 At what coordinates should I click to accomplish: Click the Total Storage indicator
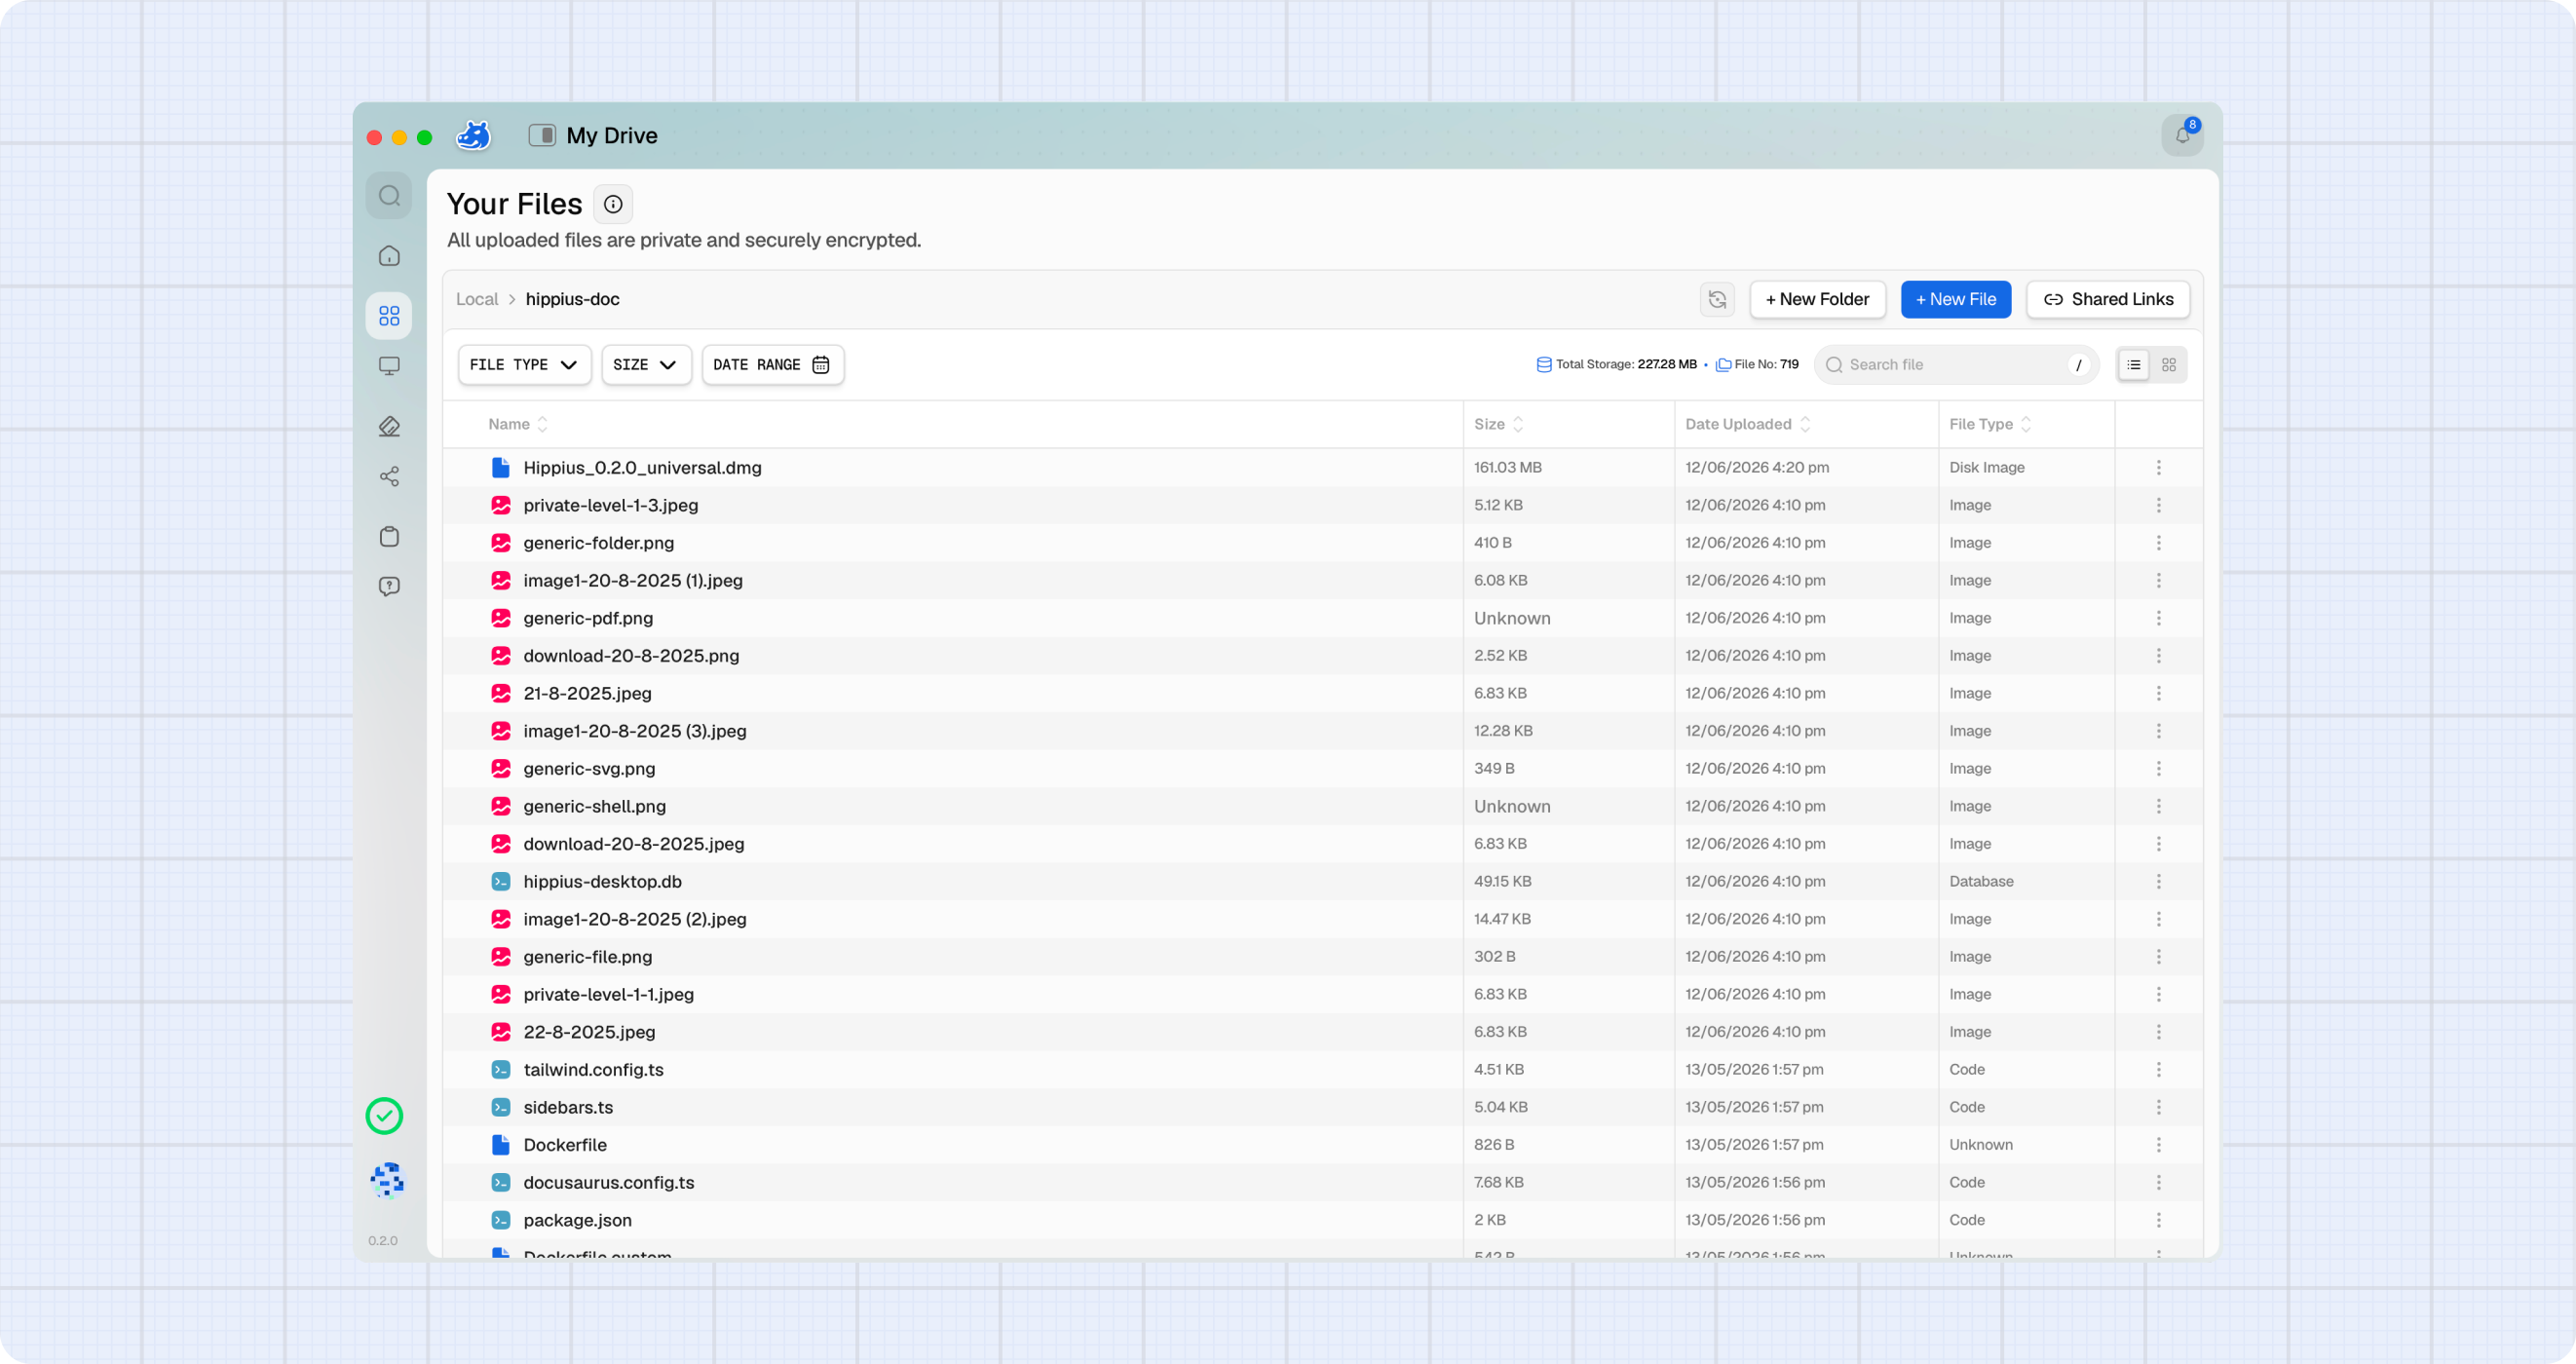(x=1616, y=365)
